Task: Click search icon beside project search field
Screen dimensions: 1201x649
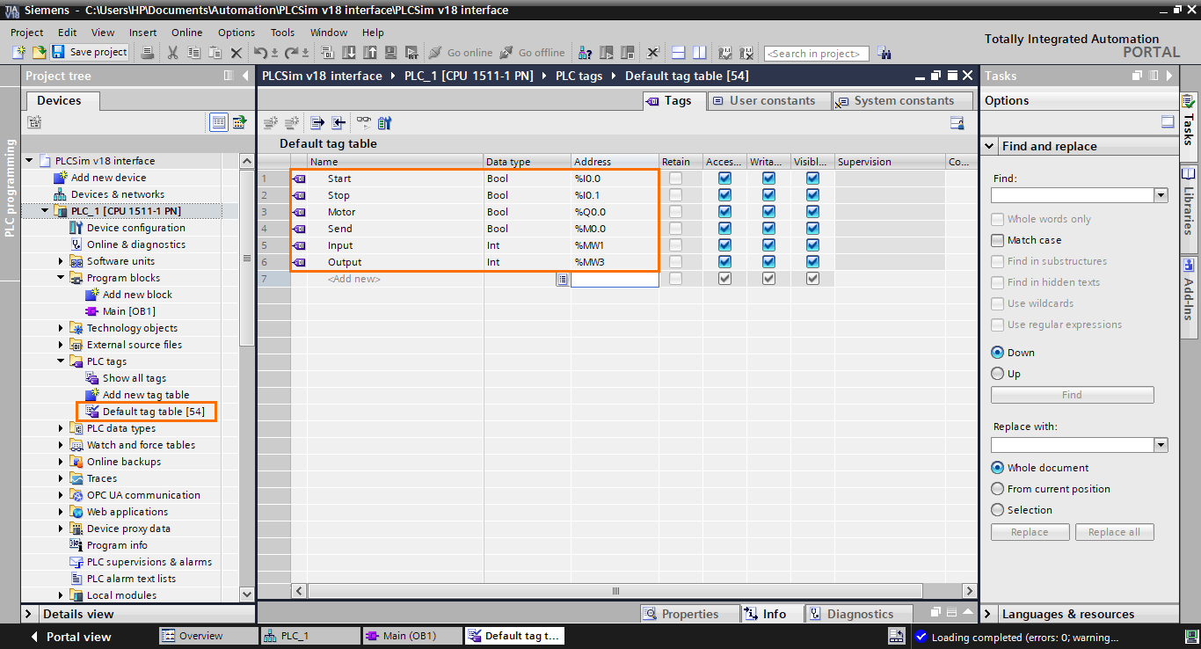Action: click(884, 53)
